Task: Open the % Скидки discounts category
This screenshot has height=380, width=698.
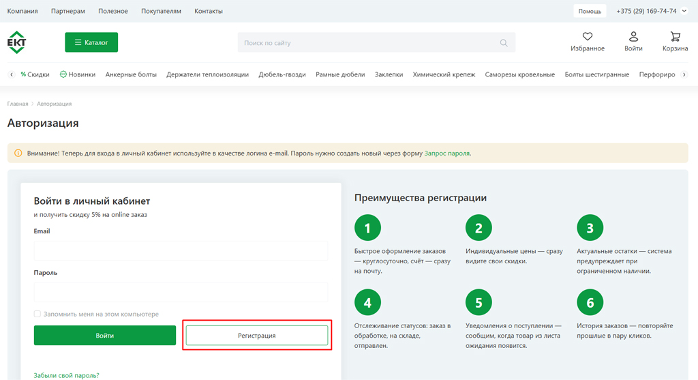Action: point(35,74)
